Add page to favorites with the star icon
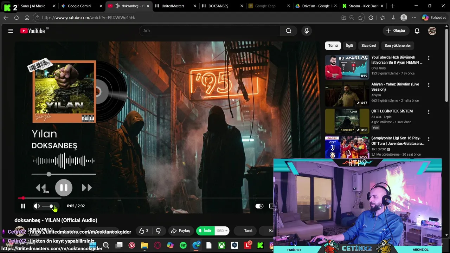Screen dimensions: 450x253 [360, 18]
